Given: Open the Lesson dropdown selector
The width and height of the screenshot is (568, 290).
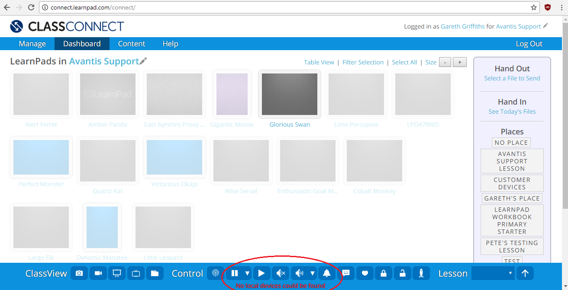Looking at the screenshot, I should click(493, 273).
